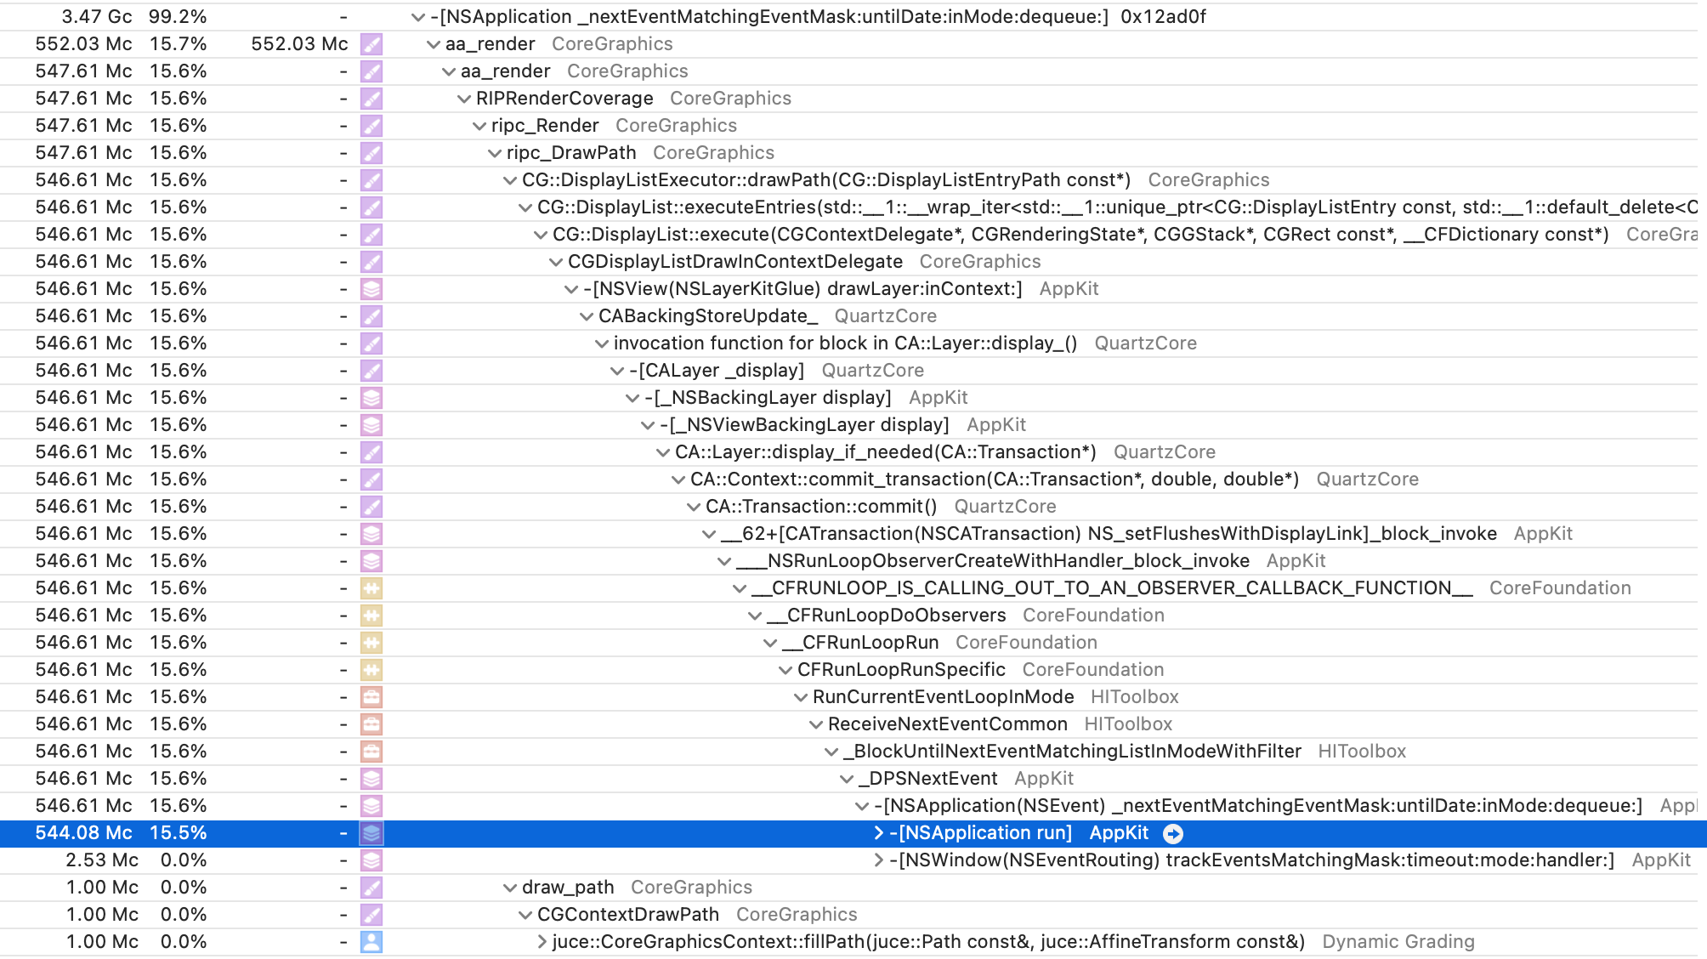This screenshot has width=1707, height=959.
Task: Click the HIToolbox icon beside ReceiveNextEventCommon
Action: pos(371,724)
